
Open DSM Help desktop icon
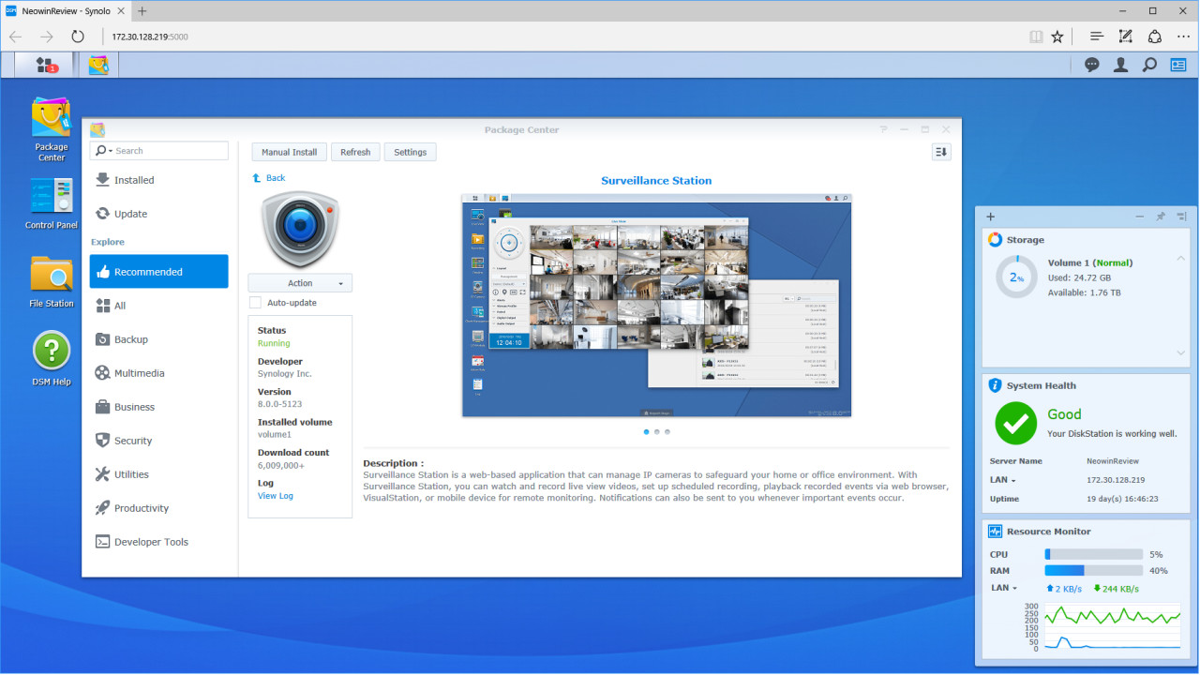coord(52,359)
